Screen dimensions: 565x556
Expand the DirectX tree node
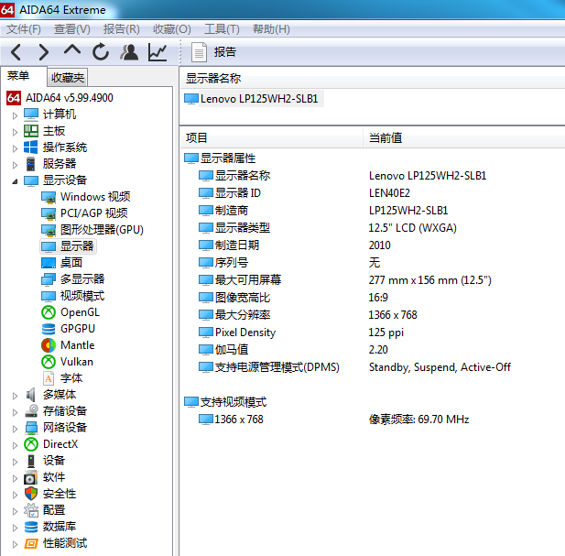click(x=15, y=445)
